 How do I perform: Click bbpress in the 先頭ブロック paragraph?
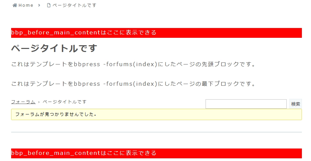pos(87,64)
